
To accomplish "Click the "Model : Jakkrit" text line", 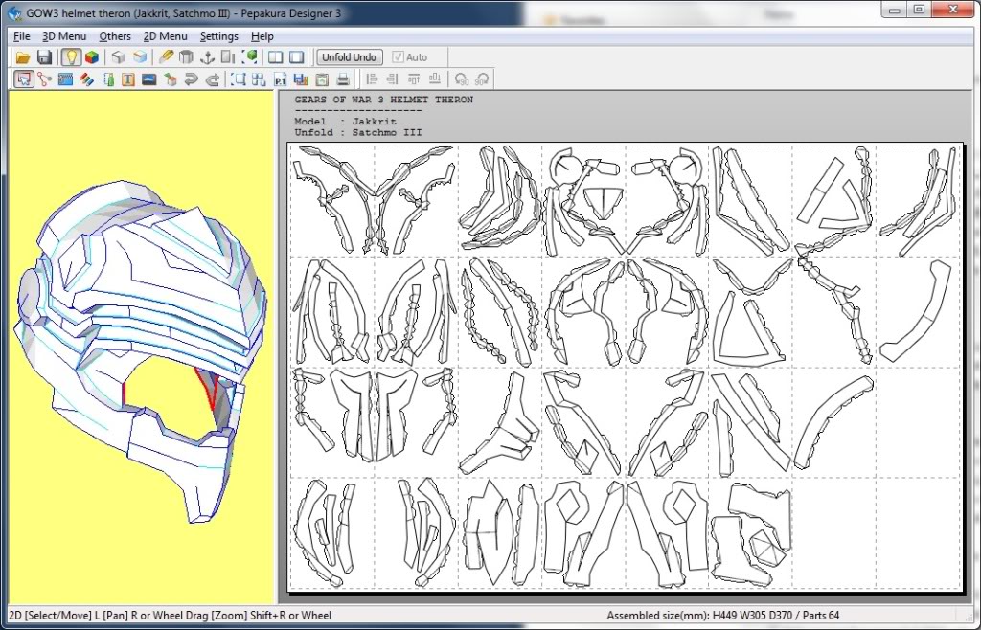I will click(x=345, y=122).
